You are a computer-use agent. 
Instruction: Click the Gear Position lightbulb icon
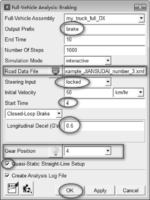(x=56, y=151)
